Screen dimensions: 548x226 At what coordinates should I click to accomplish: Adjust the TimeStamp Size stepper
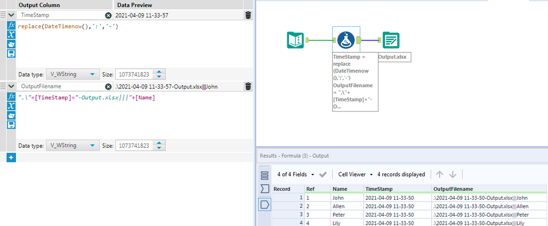159,74
